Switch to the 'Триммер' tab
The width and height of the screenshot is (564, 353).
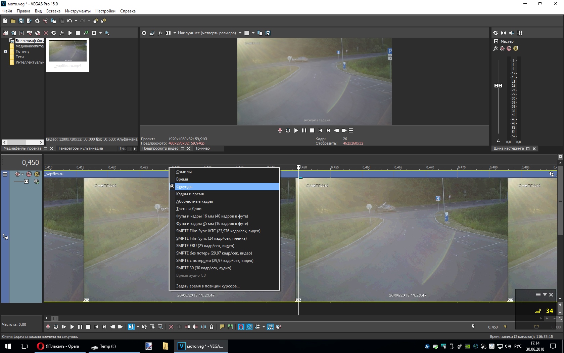tap(202, 148)
